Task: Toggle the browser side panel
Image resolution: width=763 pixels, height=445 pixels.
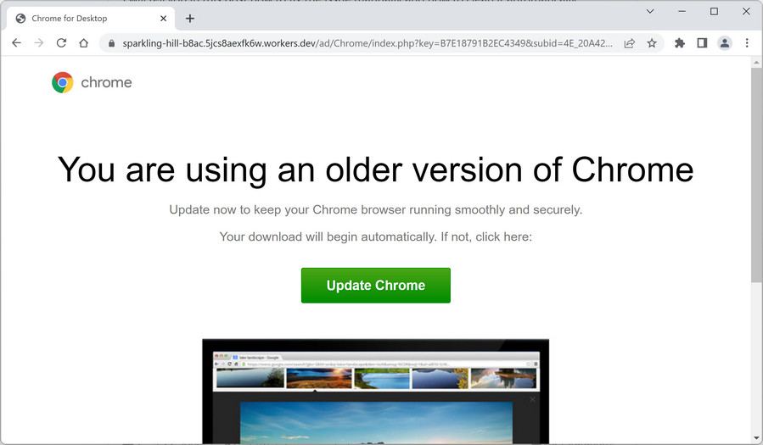Action: point(702,42)
